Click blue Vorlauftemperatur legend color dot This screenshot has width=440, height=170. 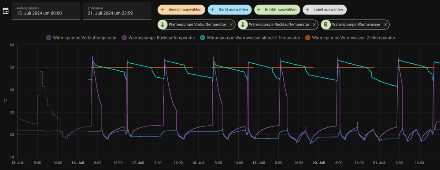[49, 37]
